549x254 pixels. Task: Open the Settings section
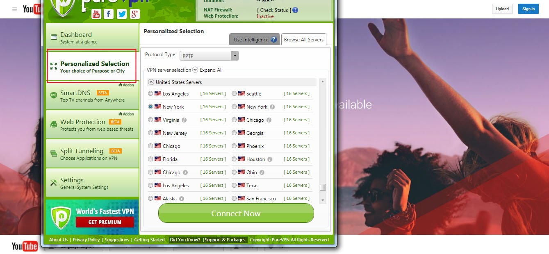tap(92, 183)
